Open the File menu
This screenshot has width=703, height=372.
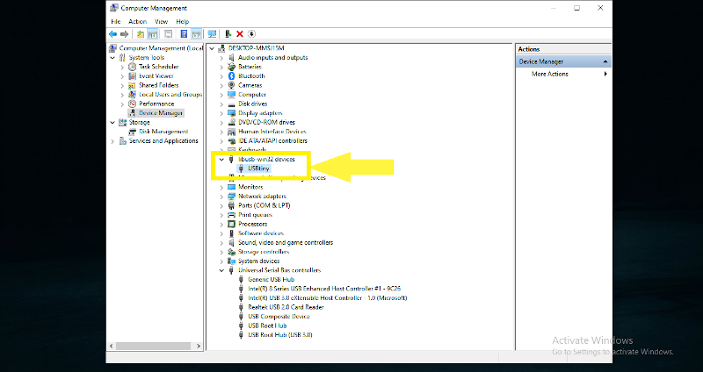[x=116, y=21]
